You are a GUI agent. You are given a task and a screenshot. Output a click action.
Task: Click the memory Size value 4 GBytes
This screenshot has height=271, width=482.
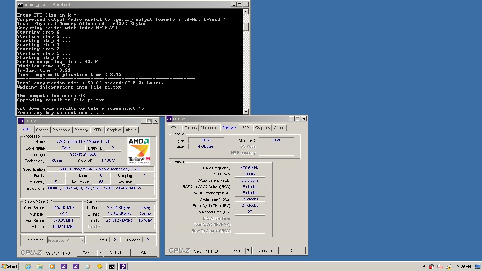click(206, 146)
